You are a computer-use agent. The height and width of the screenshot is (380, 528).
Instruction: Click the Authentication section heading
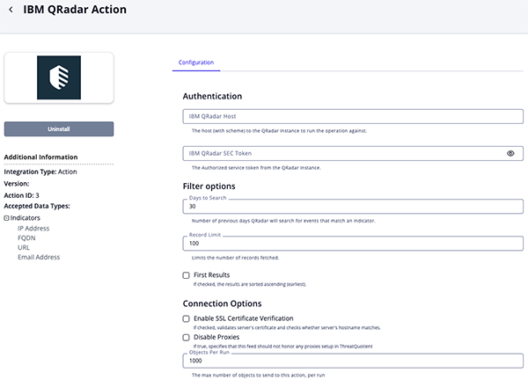(x=212, y=96)
